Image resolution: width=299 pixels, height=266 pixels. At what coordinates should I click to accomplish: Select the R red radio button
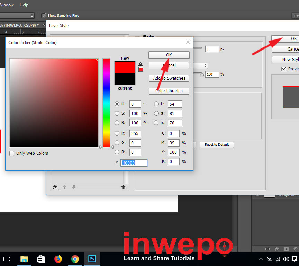point(117,133)
